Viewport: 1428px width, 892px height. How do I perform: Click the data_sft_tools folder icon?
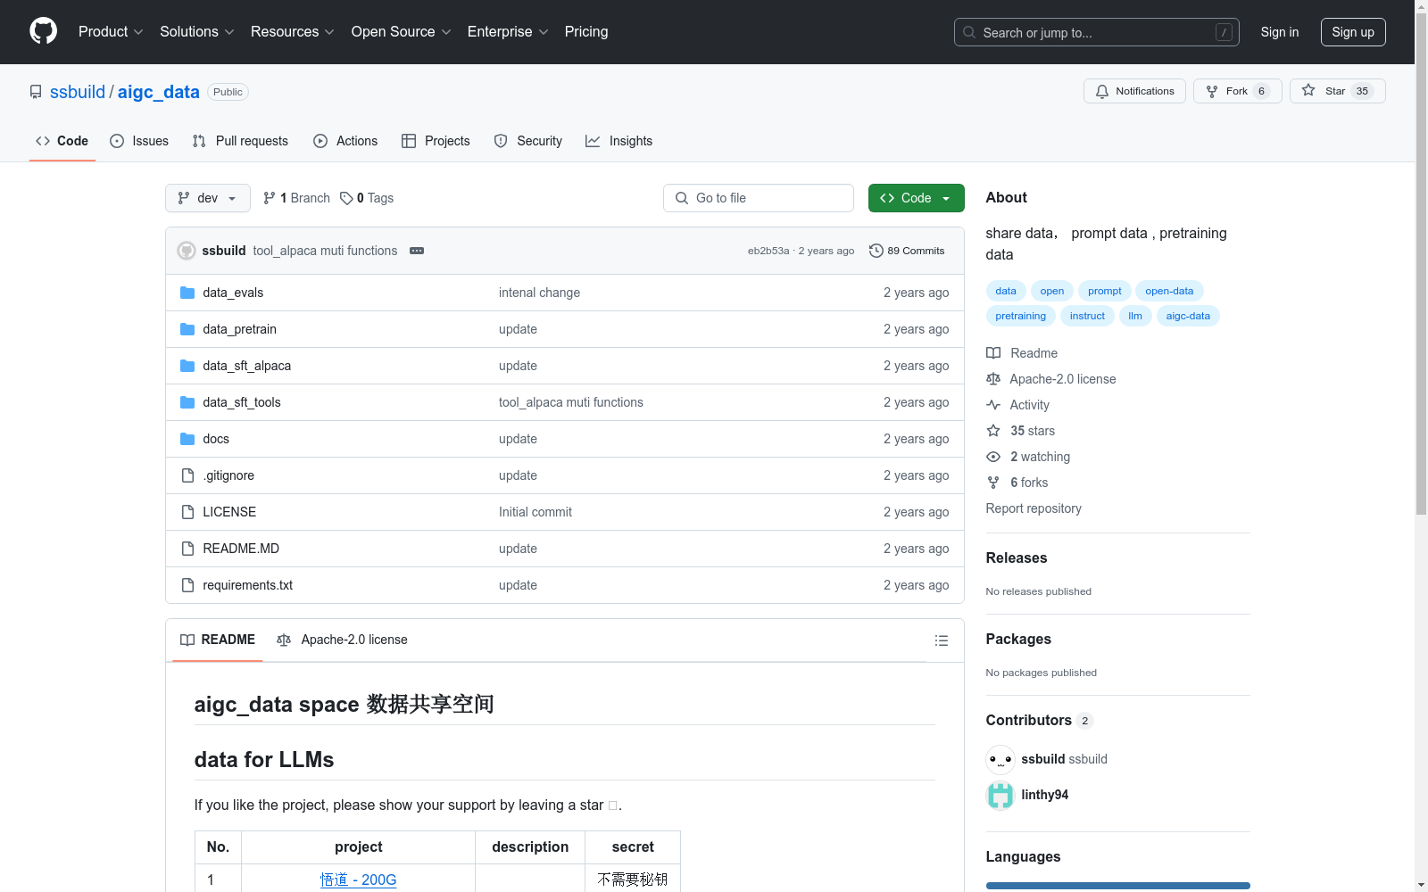187,402
